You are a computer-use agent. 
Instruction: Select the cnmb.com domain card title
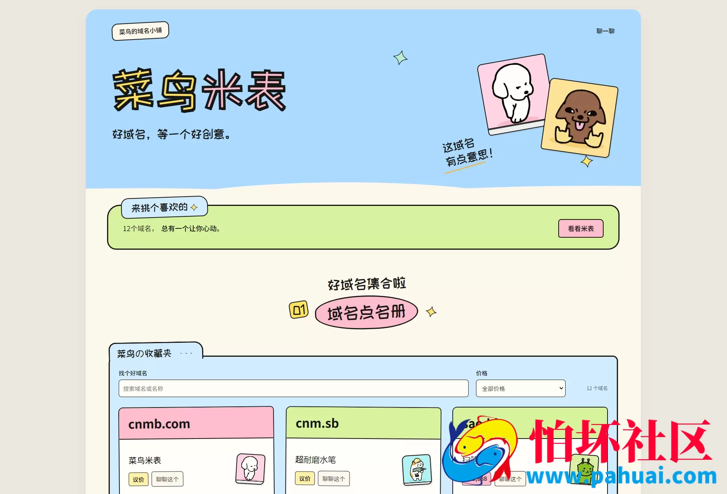click(x=159, y=424)
